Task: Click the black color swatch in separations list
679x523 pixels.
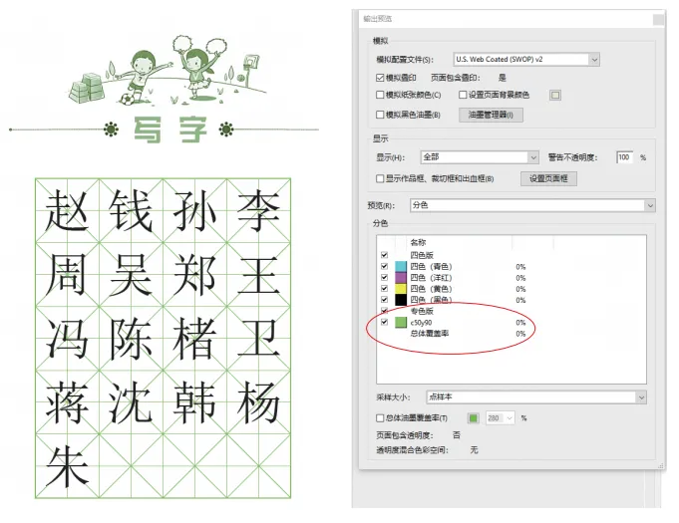Action: pos(401,300)
